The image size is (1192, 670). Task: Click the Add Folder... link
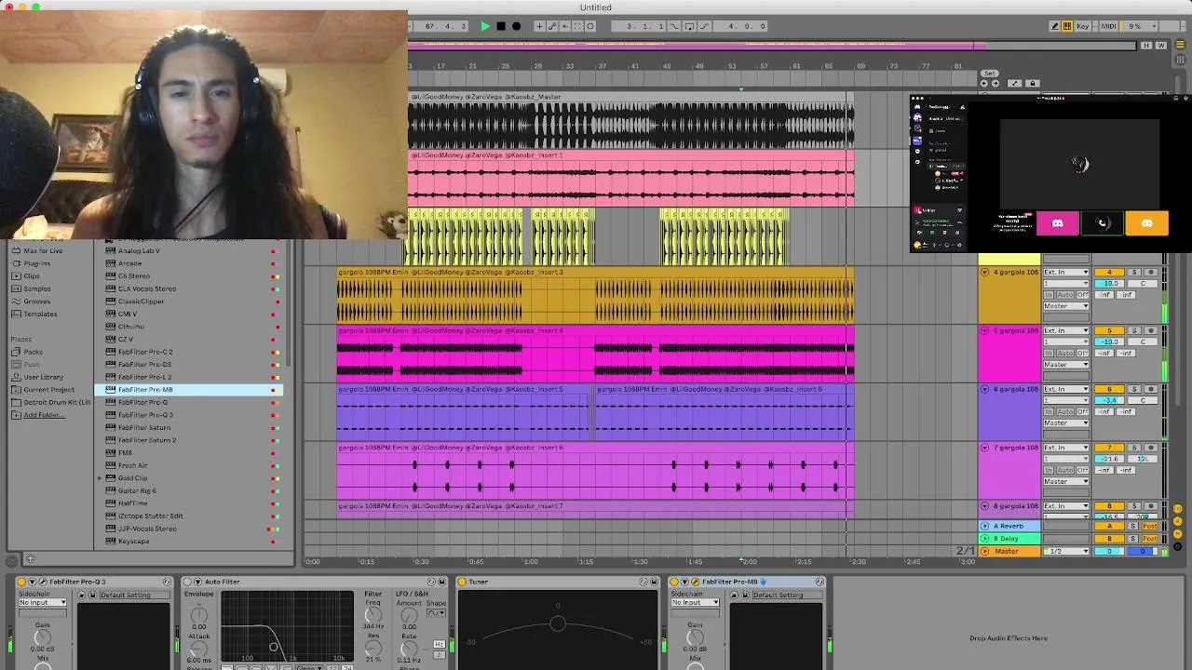click(x=44, y=415)
